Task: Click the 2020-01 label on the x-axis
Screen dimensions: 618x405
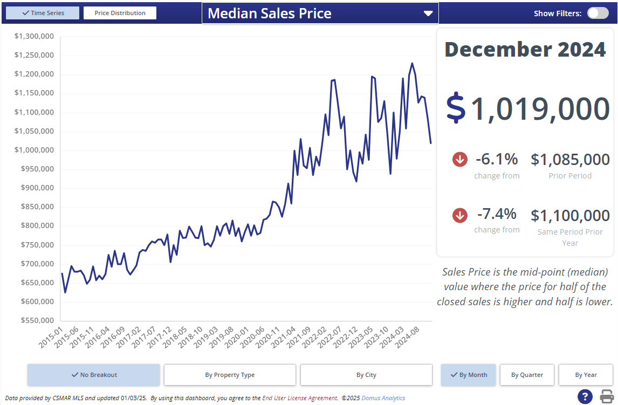Action: (x=239, y=338)
